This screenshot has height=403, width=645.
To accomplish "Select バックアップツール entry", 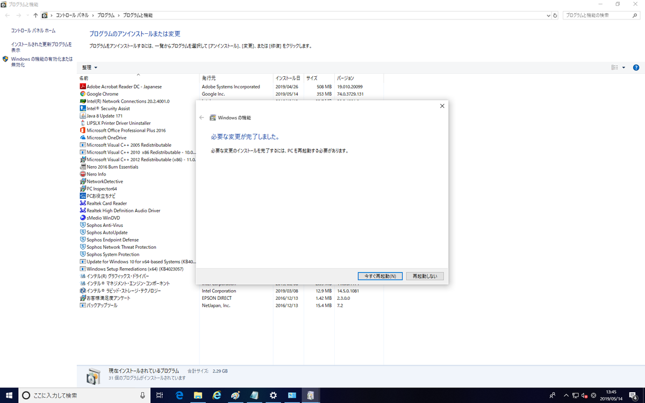I will (102, 305).
